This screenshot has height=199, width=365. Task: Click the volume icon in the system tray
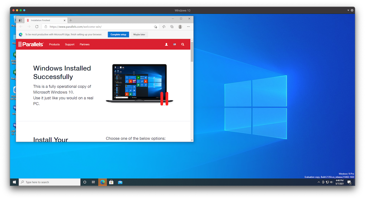coord(332,182)
